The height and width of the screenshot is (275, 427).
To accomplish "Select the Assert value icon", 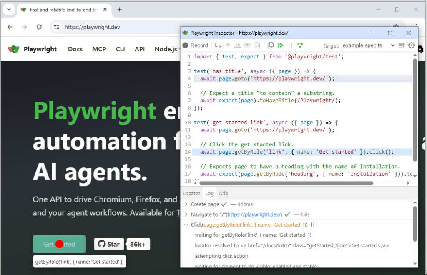I will click(x=248, y=45).
